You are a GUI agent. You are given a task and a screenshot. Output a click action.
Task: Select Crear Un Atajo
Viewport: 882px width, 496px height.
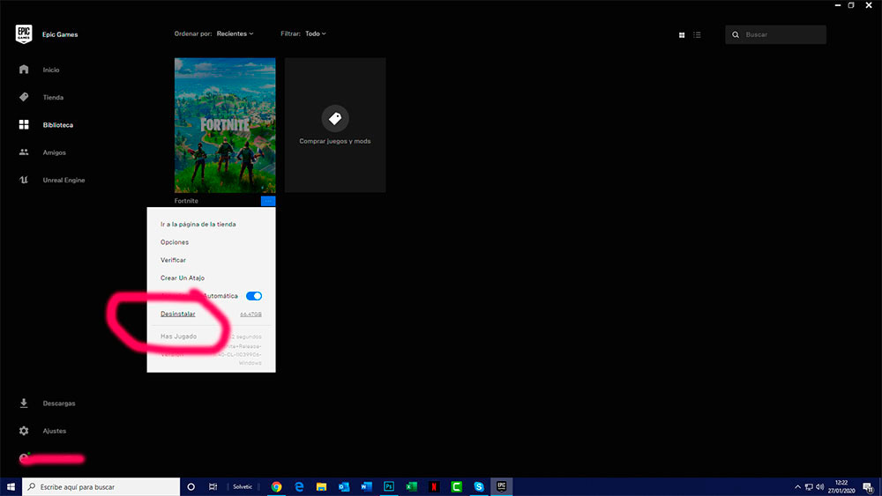point(183,278)
